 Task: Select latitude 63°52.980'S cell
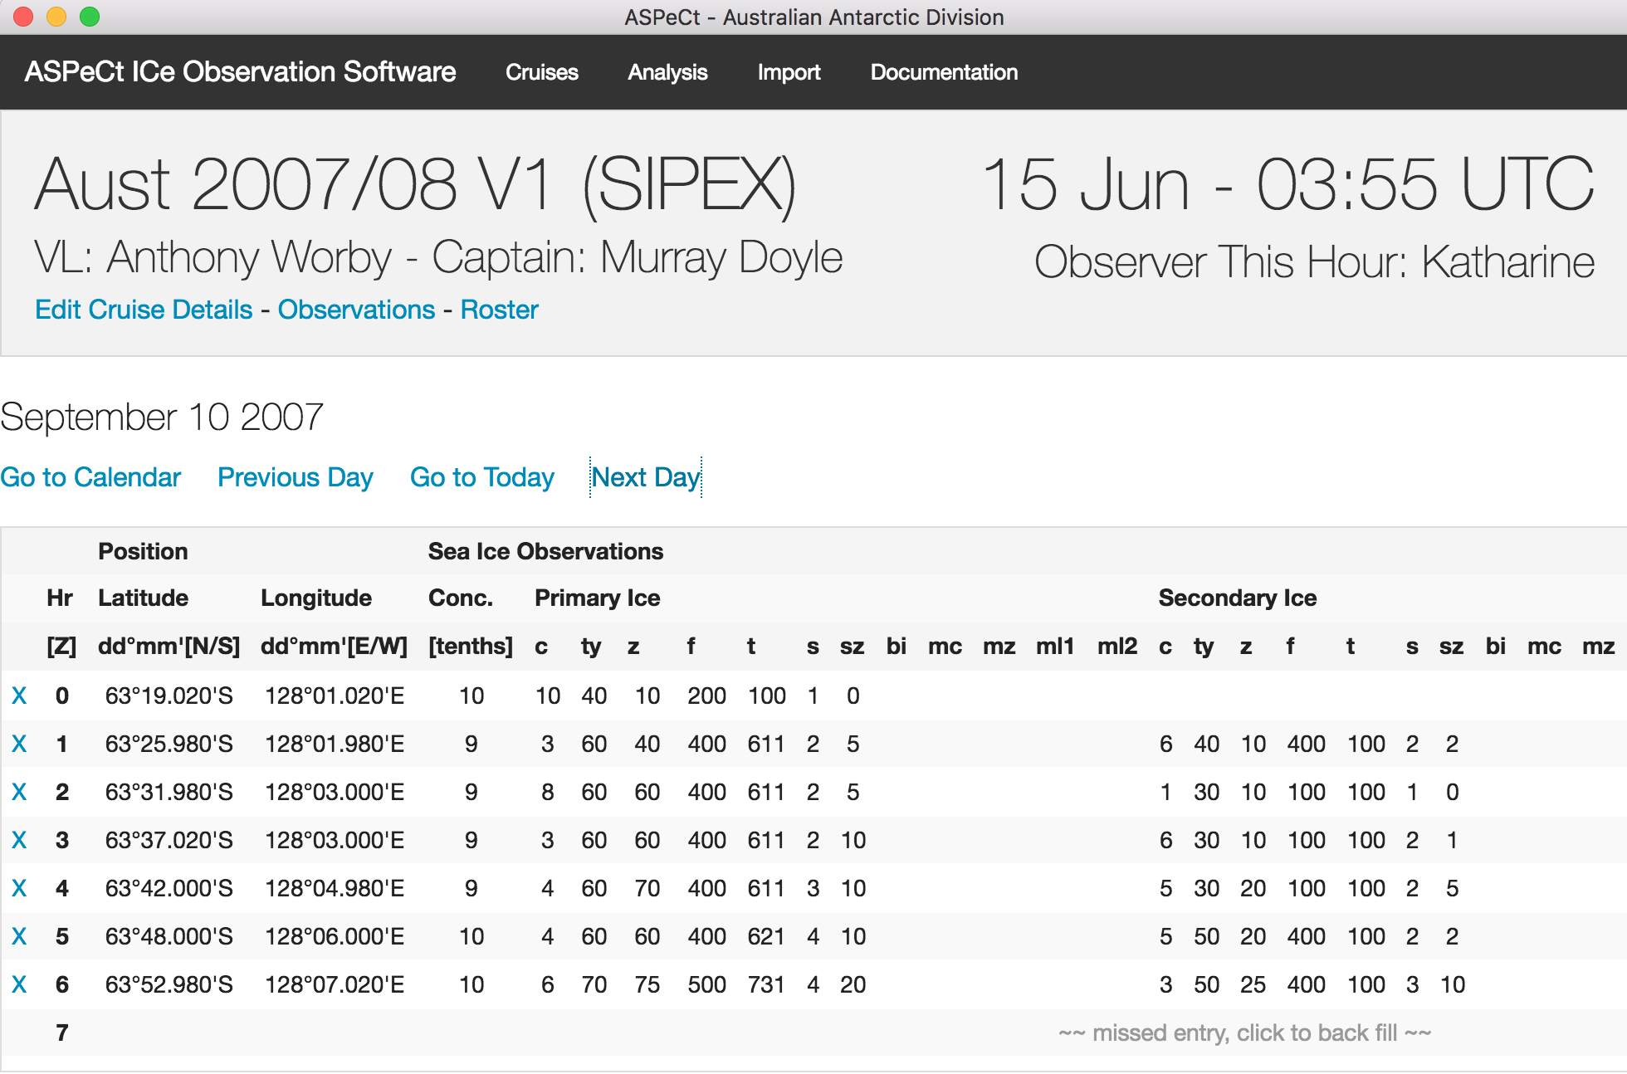point(169,984)
